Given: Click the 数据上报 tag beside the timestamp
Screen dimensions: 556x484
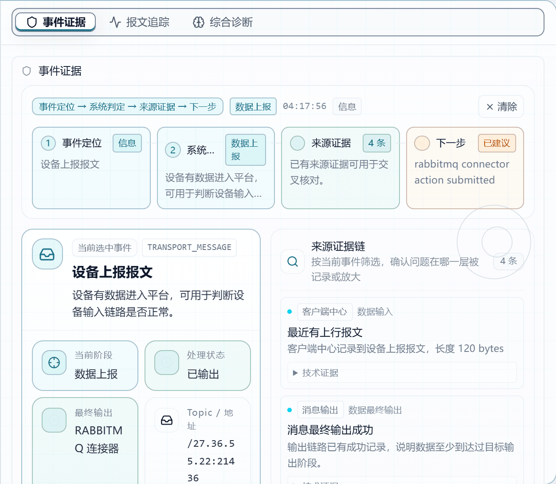Looking at the screenshot, I should point(253,107).
